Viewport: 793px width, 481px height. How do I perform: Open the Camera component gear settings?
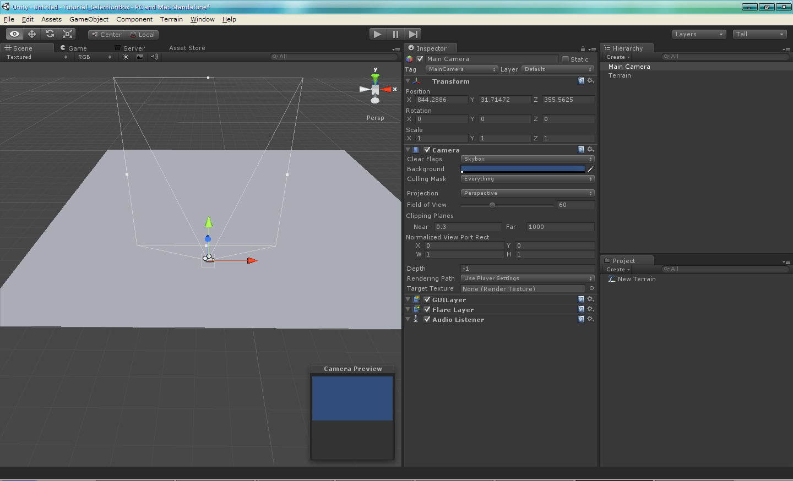pos(590,150)
